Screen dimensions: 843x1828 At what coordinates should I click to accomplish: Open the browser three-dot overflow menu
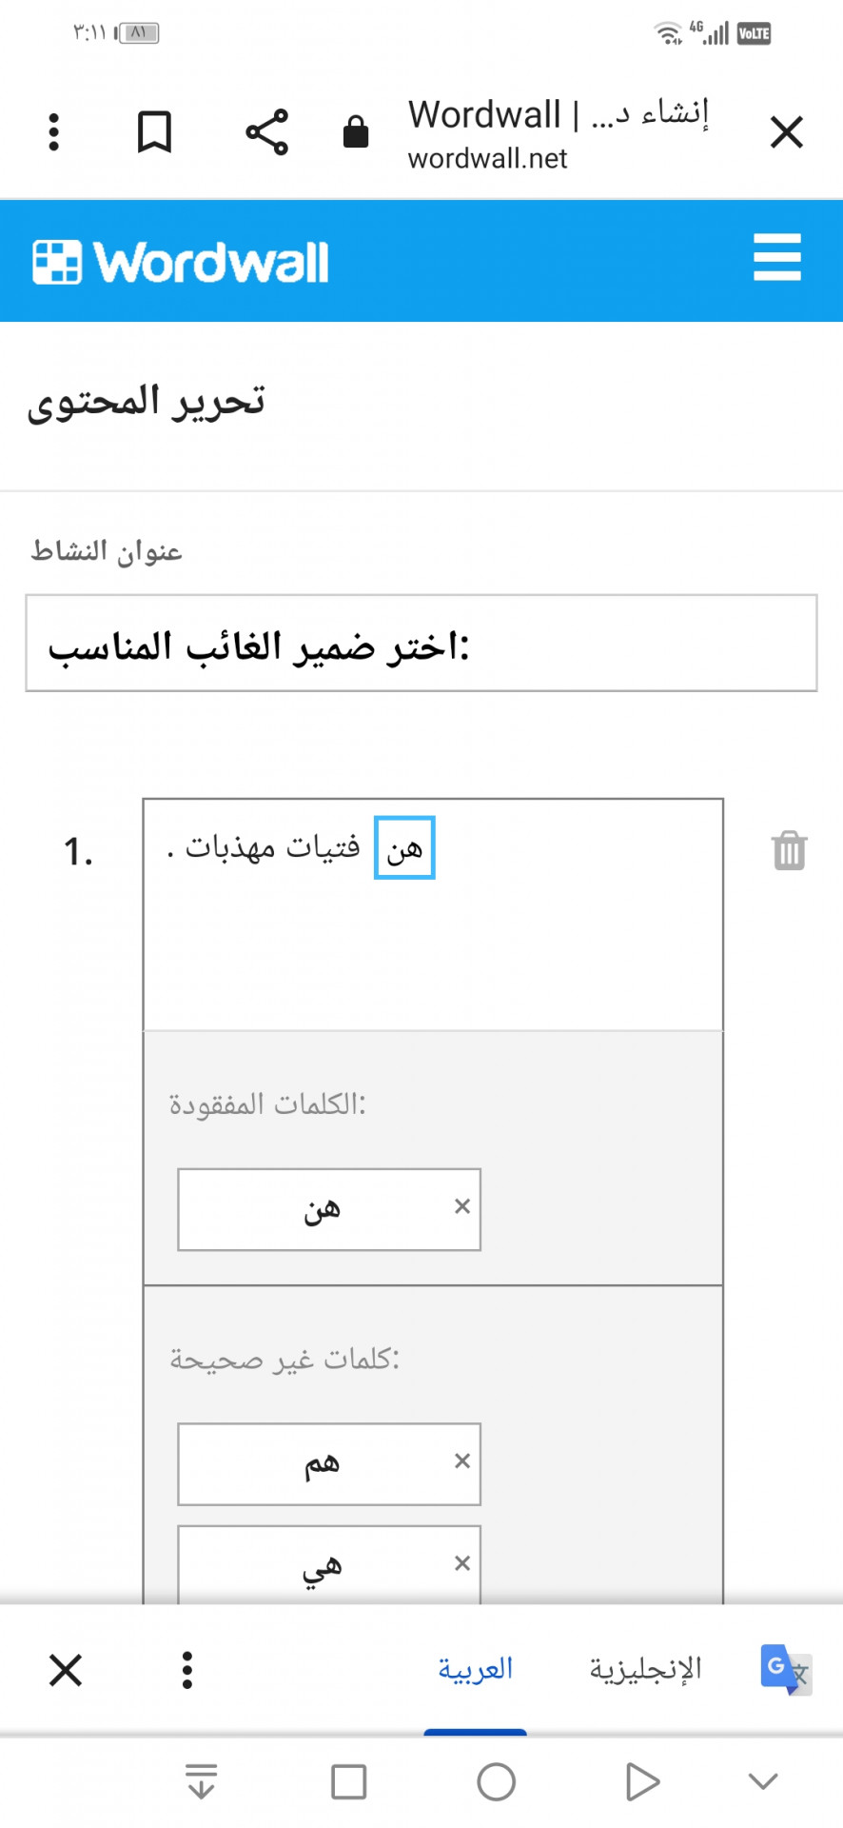54,131
